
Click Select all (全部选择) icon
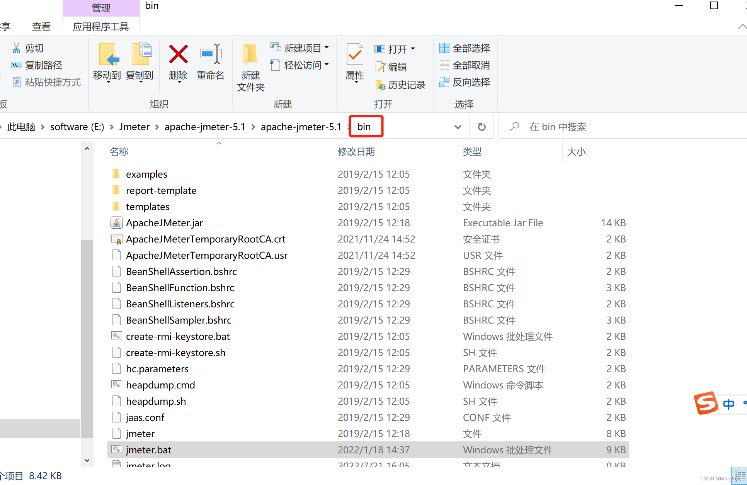(444, 48)
